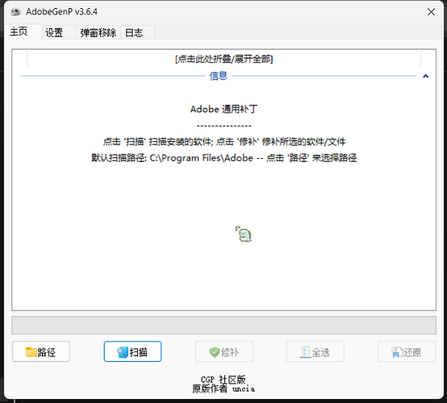
Task: Open the 弹窗移除 tab
Action: tap(98, 33)
